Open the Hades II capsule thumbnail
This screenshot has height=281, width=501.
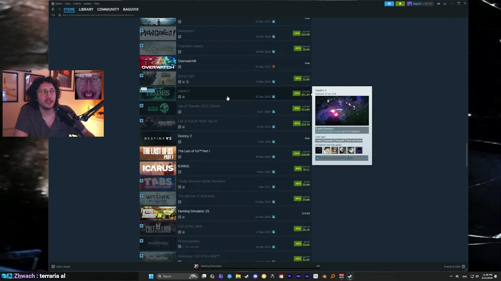158,93
